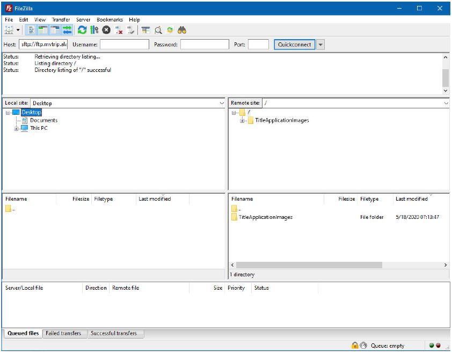Click into the Port field
The image size is (452, 353).
click(258, 45)
